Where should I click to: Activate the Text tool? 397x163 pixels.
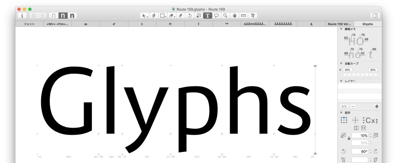207,15
